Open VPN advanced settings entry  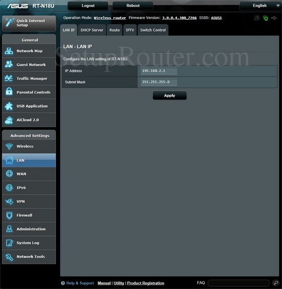click(x=29, y=202)
